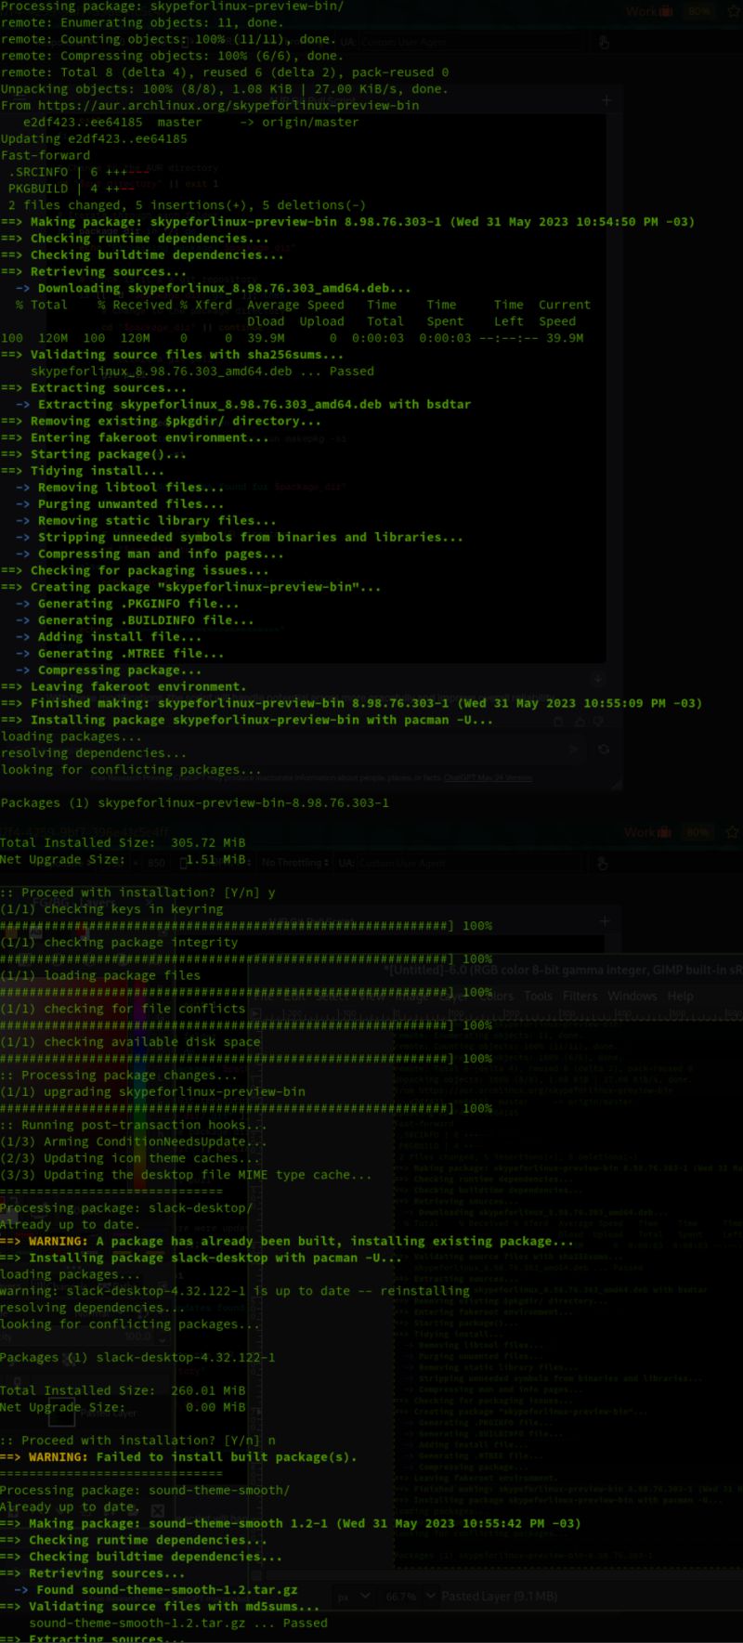Click '(1/3) Arming ConditionNeedsUpdate' line

click(134, 1141)
